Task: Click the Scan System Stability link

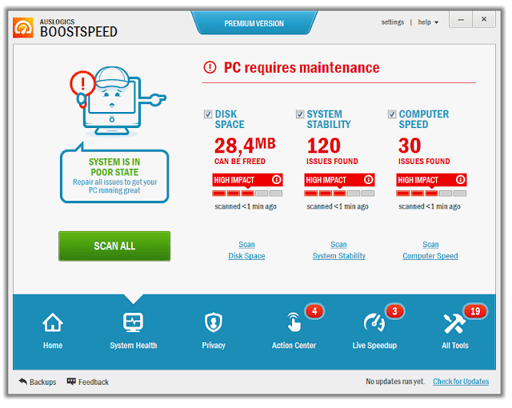Action: (x=338, y=250)
